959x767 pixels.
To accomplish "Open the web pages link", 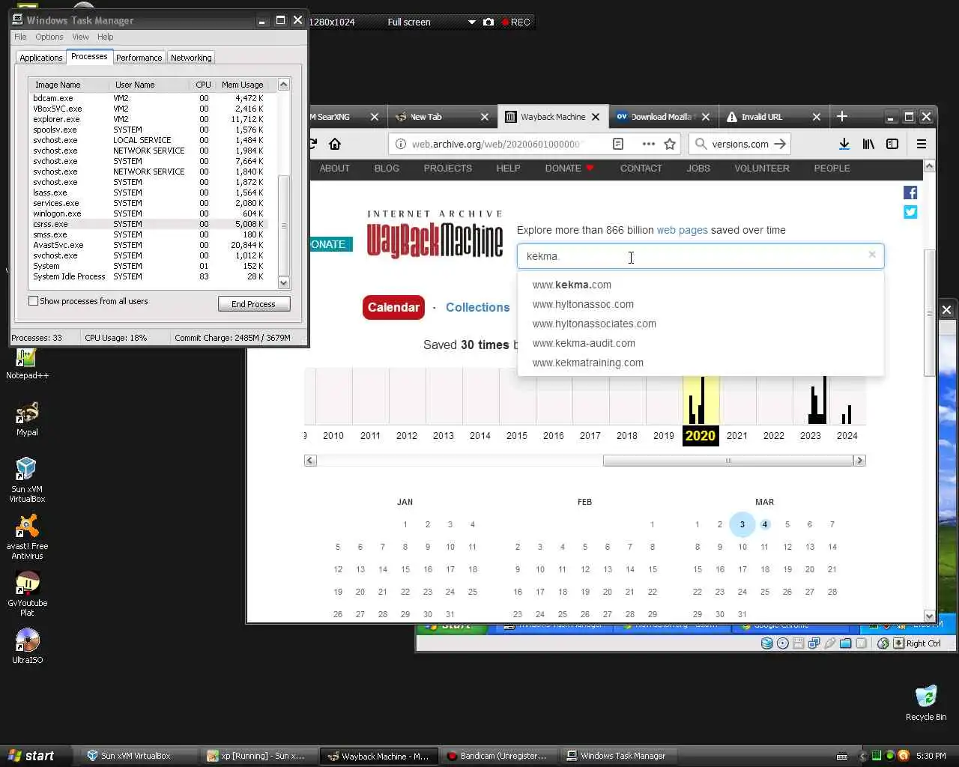I will coord(682,230).
